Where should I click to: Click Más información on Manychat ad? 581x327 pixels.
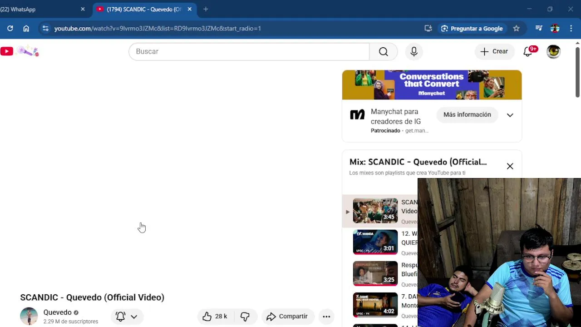click(x=467, y=114)
